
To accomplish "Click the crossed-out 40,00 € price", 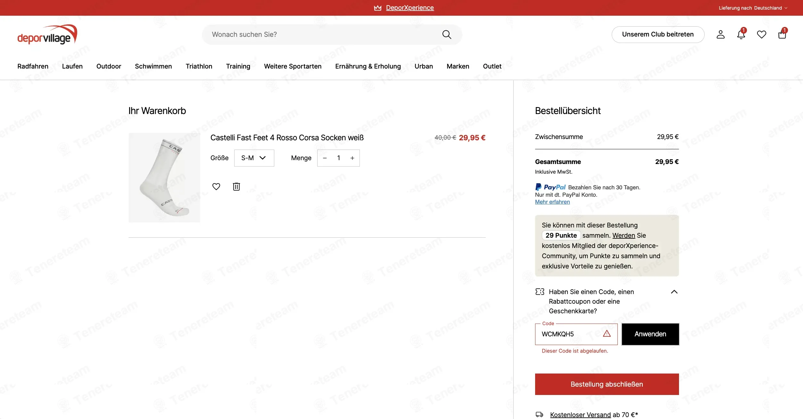I will [x=445, y=138].
